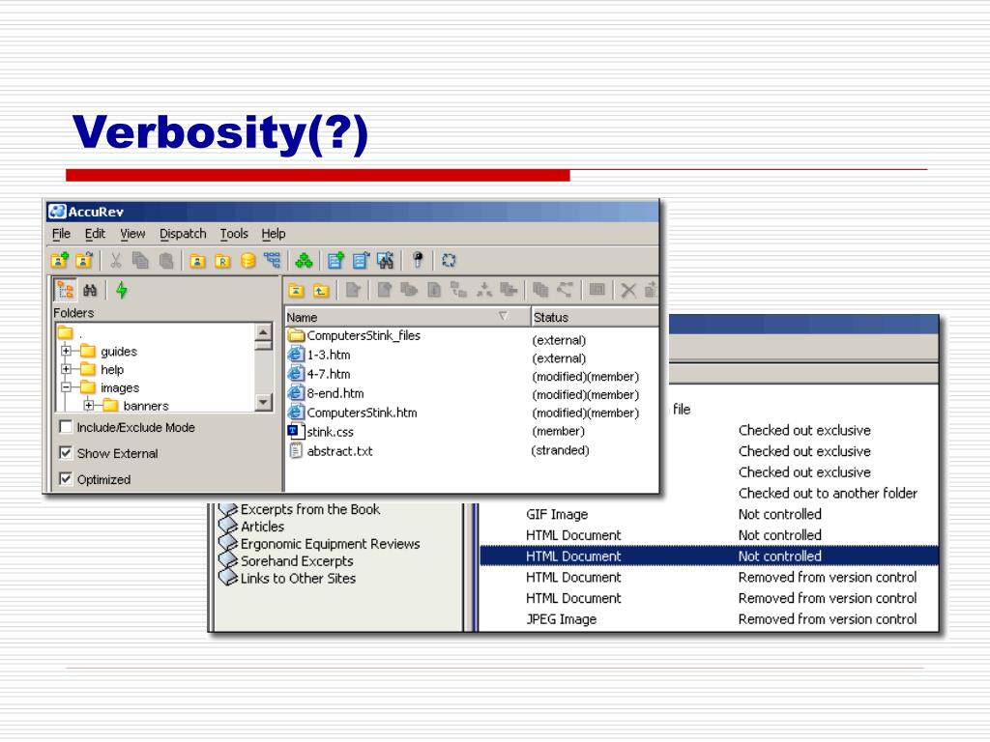This screenshot has width=990, height=742.
Task: Open the View menu
Action: tap(132, 234)
